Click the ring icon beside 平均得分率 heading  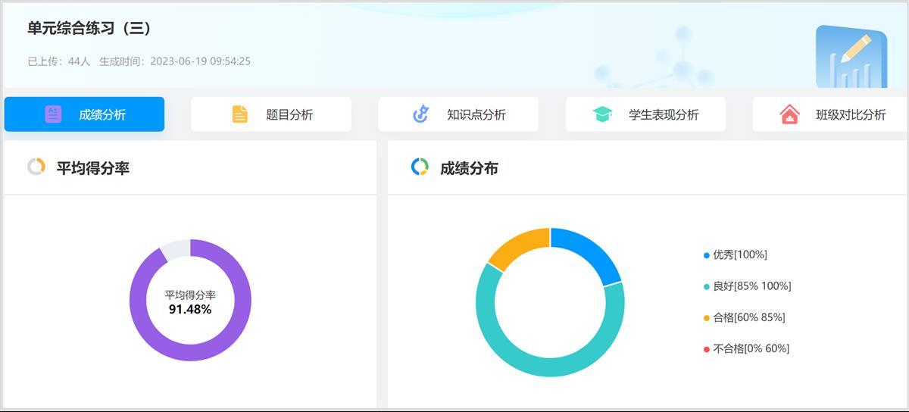tap(36, 167)
